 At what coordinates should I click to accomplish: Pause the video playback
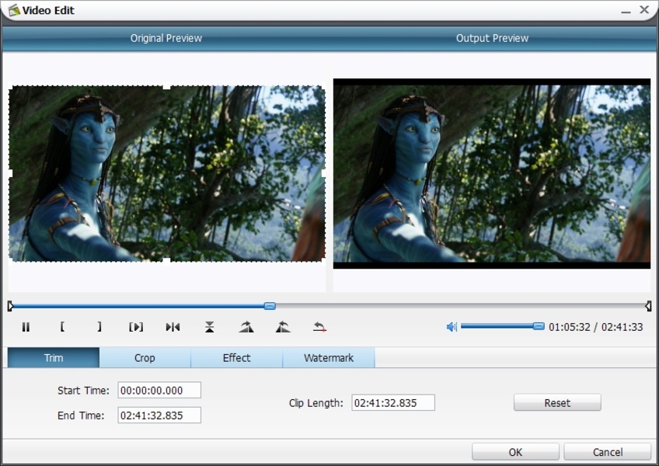(26, 327)
